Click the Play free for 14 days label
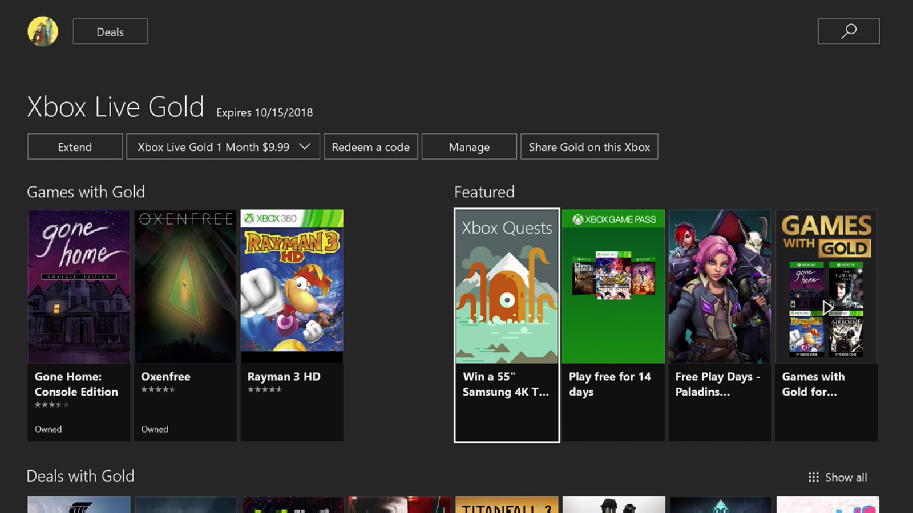 tap(609, 384)
